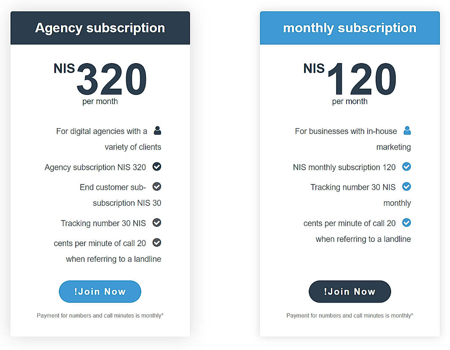The height and width of the screenshot is (350, 450).
Task: Click blue checkmark on monthly card's call-rate feature
Action: point(406,223)
